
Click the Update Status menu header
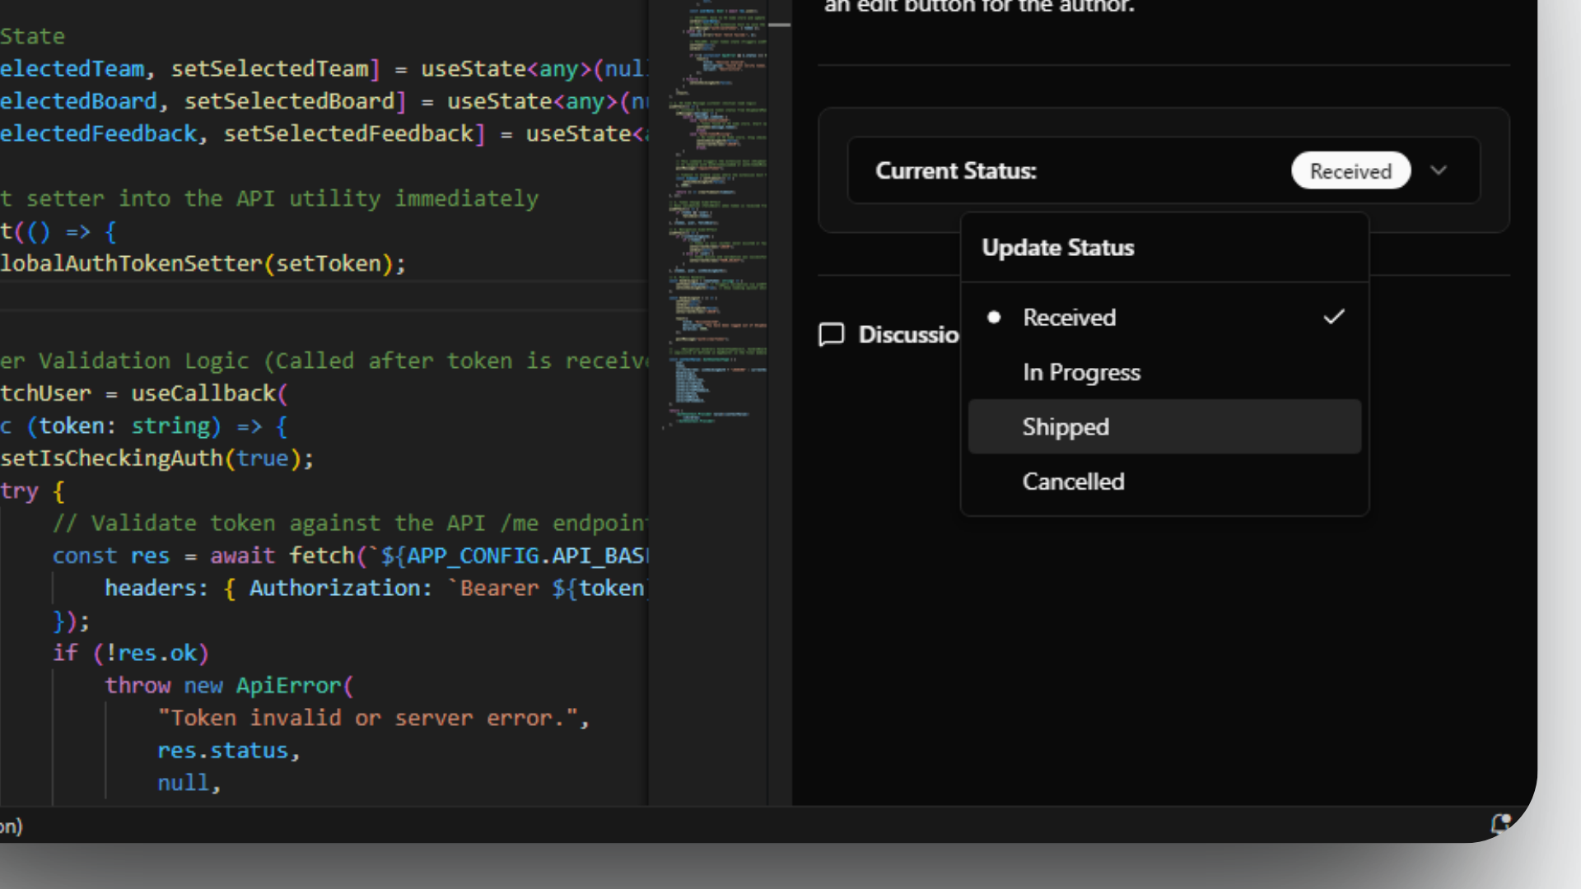[x=1057, y=248]
